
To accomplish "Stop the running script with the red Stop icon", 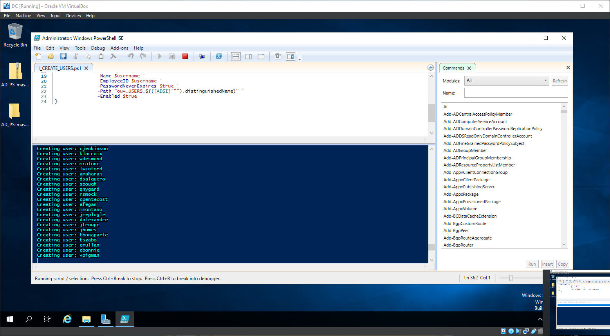I will (184, 56).
